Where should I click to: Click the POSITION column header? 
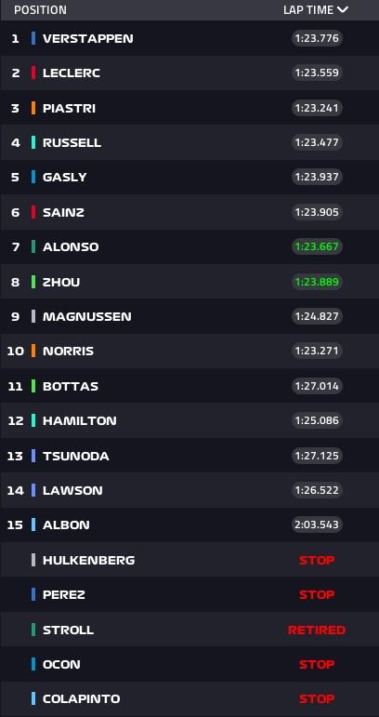click(x=40, y=9)
